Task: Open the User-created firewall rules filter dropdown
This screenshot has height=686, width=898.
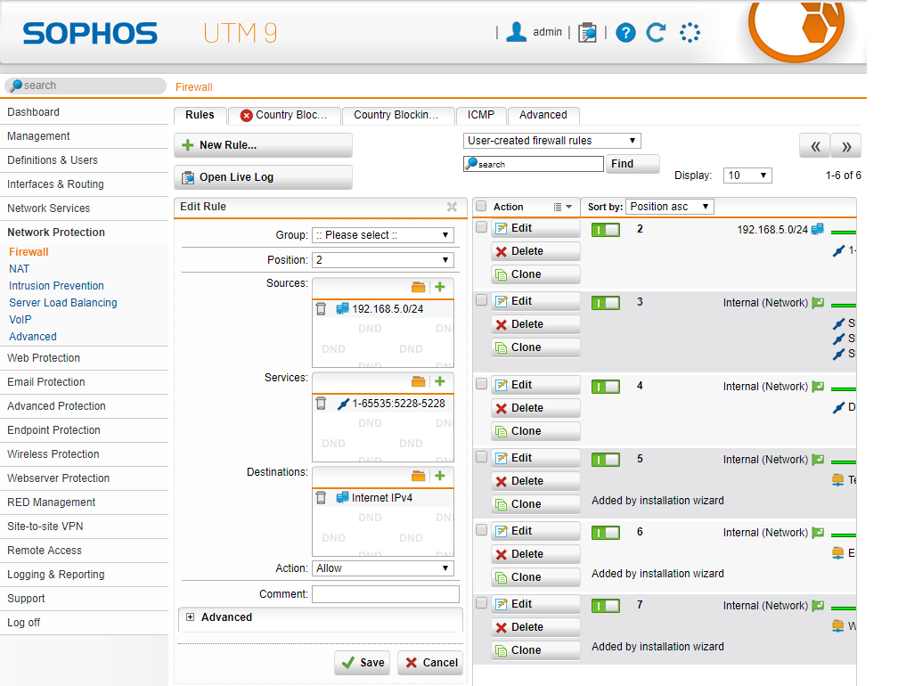Action: (x=551, y=141)
